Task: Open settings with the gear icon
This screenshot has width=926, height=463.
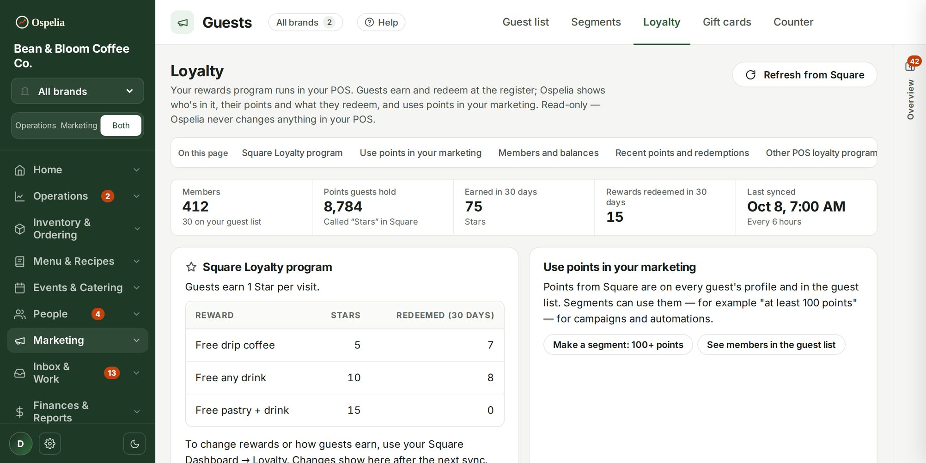Action: [x=50, y=444]
